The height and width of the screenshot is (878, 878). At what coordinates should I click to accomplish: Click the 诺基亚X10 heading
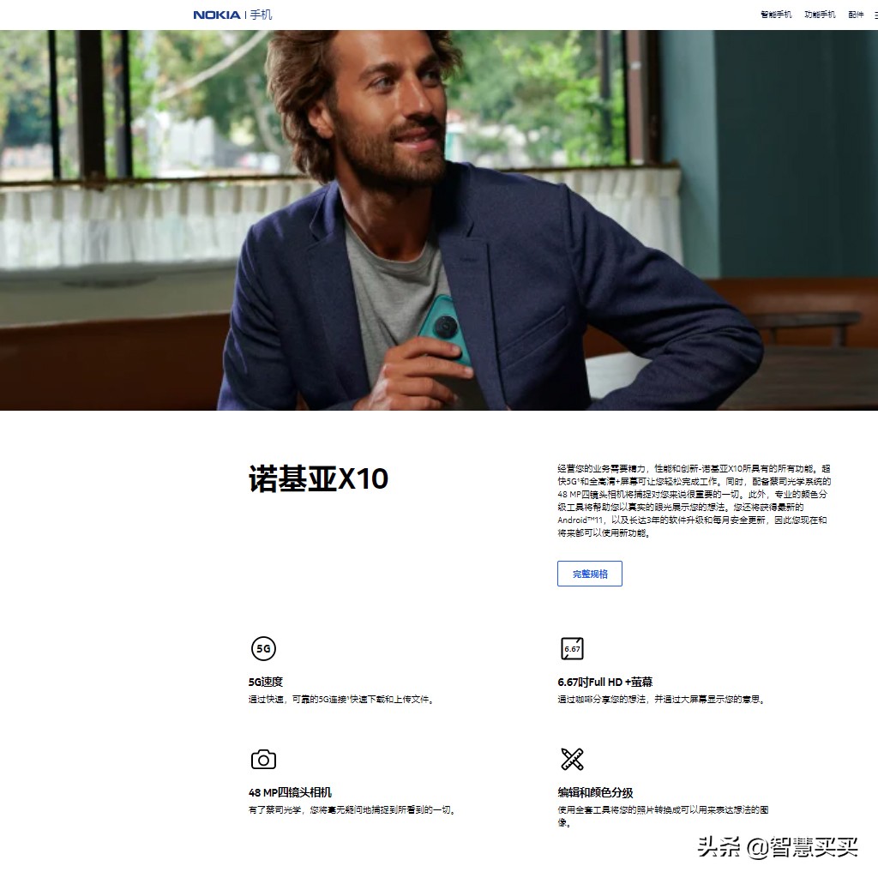click(318, 478)
